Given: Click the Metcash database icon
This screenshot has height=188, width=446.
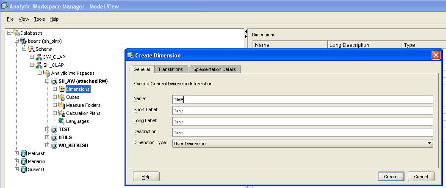Looking at the screenshot, I should pyautogui.click(x=24, y=153).
